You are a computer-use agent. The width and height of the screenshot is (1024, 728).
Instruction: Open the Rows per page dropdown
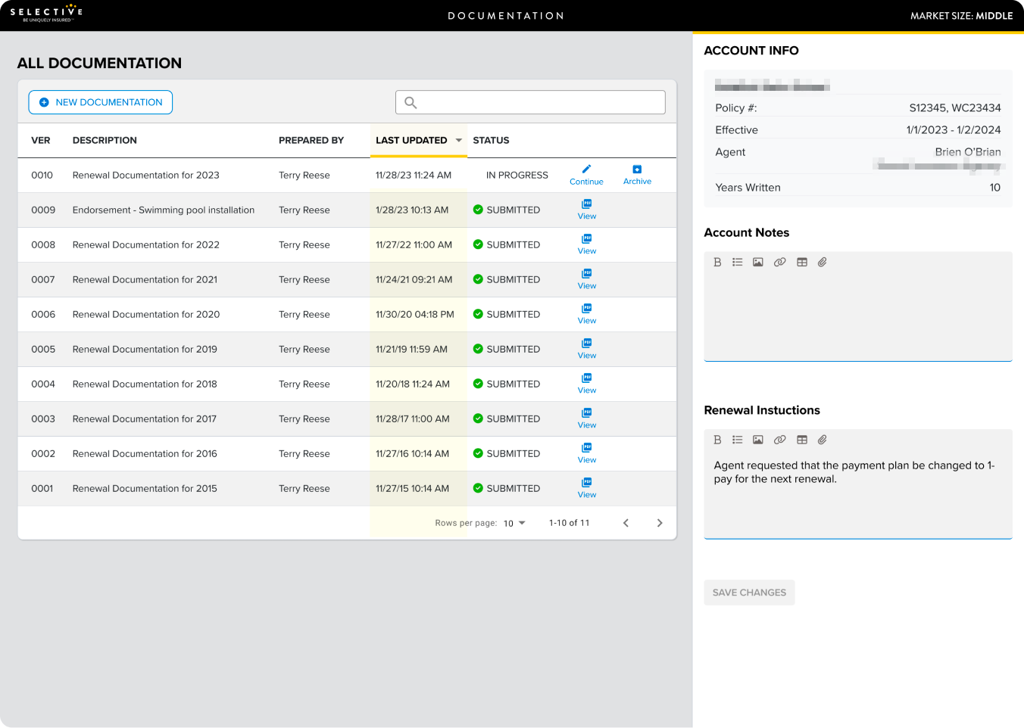(514, 523)
